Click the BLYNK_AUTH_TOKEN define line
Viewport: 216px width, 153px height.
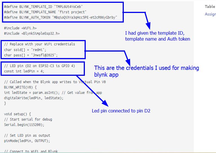pos(61,17)
